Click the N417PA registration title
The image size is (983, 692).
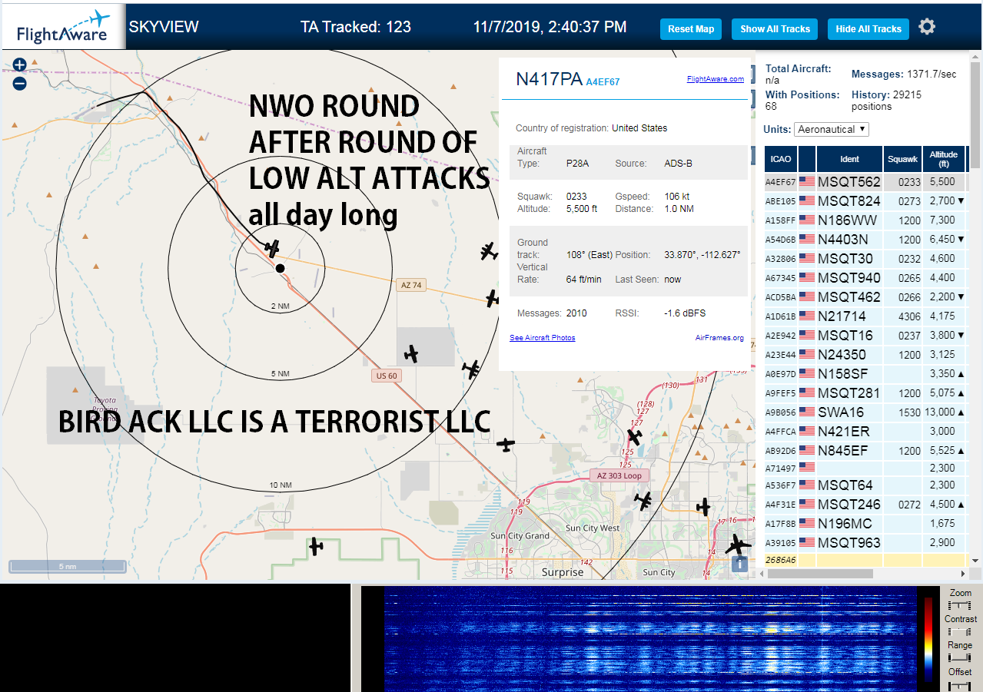[549, 78]
